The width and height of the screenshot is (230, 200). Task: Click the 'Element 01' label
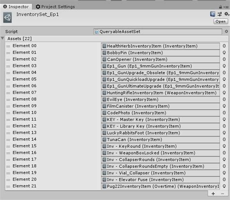(x=24, y=53)
